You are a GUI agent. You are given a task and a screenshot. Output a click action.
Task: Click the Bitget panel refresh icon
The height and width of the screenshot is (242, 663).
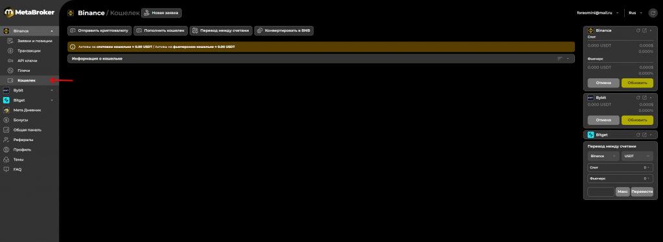(638, 135)
